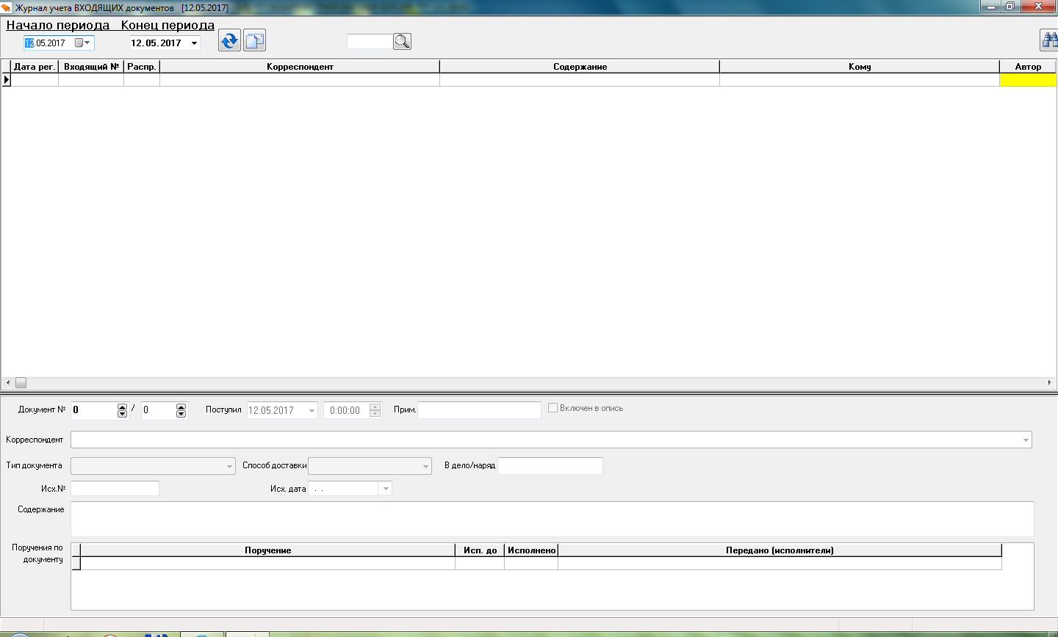Expand the Исх. дата date dropdown arrow
The height and width of the screenshot is (637, 1058).
click(386, 489)
